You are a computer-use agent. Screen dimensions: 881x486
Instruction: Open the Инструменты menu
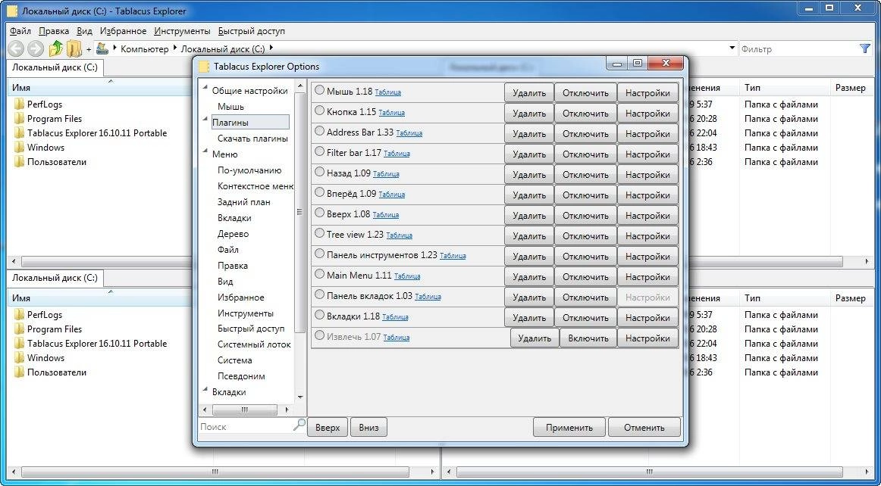(182, 32)
